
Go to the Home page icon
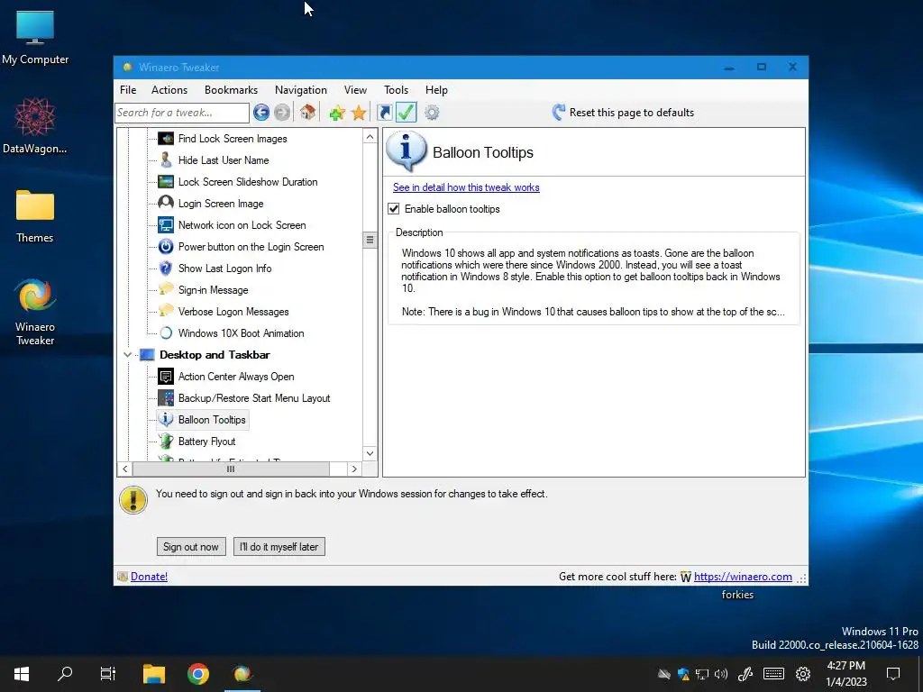307,112
